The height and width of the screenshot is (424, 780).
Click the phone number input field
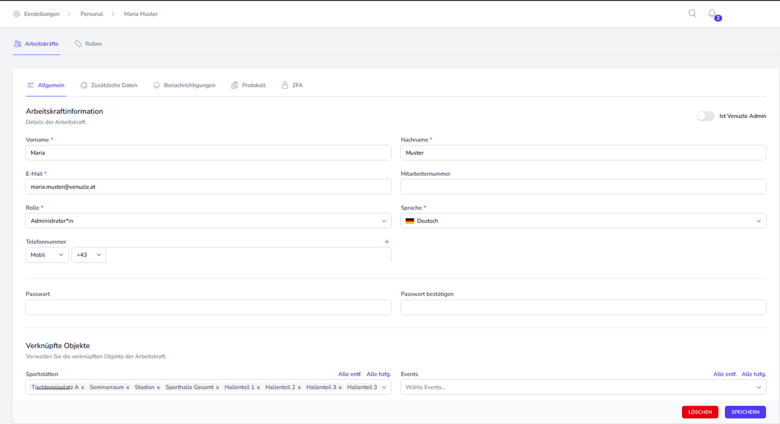pyautogui.click(x=248, y=255)
